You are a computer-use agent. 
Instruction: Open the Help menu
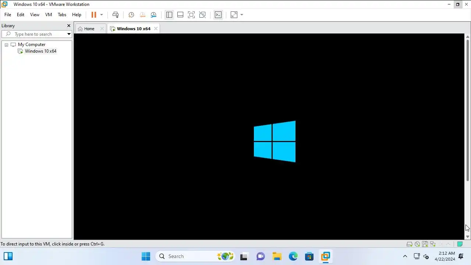(x=77, y=15)
